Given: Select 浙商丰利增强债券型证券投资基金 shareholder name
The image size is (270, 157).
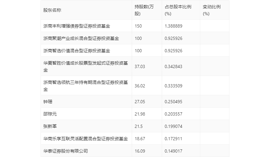Looking at the screenshot, I should coord(79,26).
